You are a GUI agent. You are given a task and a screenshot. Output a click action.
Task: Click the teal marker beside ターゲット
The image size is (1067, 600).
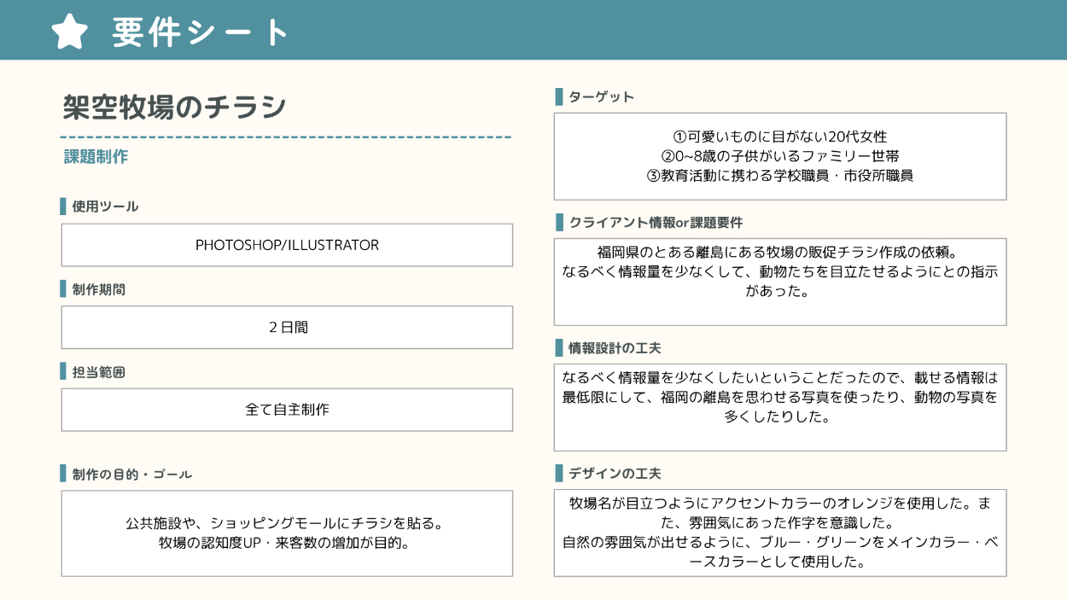(x=558, y=96)
